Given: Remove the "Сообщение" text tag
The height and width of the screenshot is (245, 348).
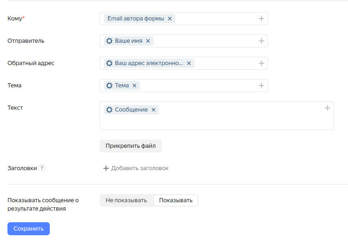Looking at the screenshot, I should coord(154,110).
